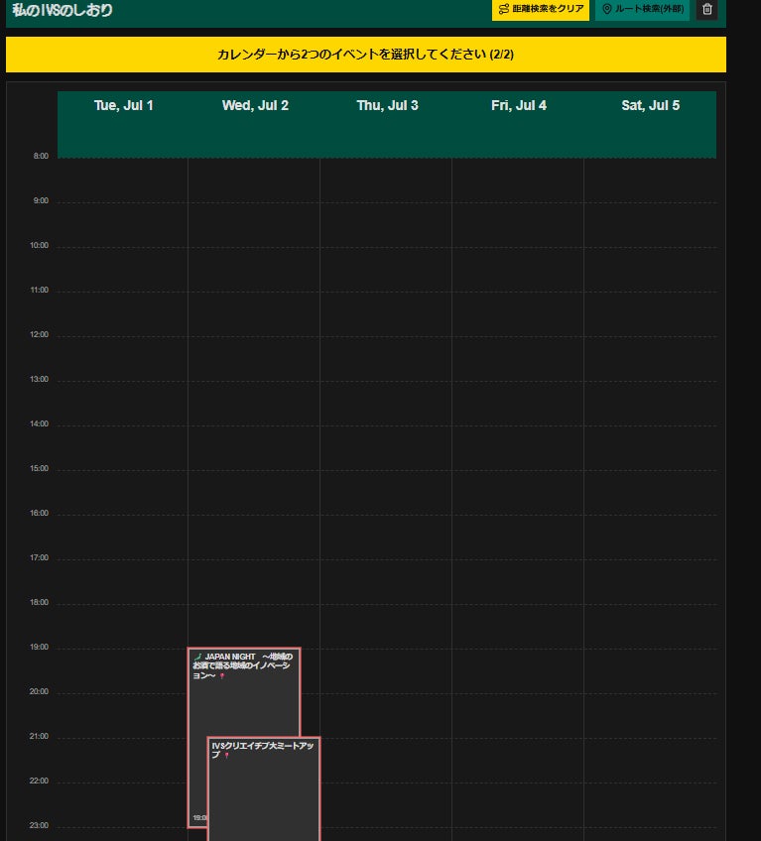The width and height of the screenshot is (761, 841).
Task: Click the 22:00 time label
Action: (x=39, y=781)
